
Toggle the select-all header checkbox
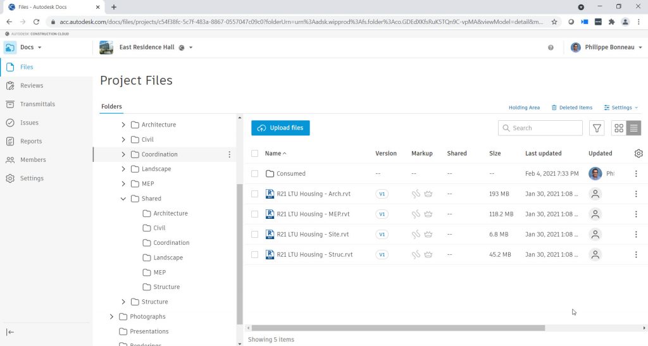click(254, 153)
